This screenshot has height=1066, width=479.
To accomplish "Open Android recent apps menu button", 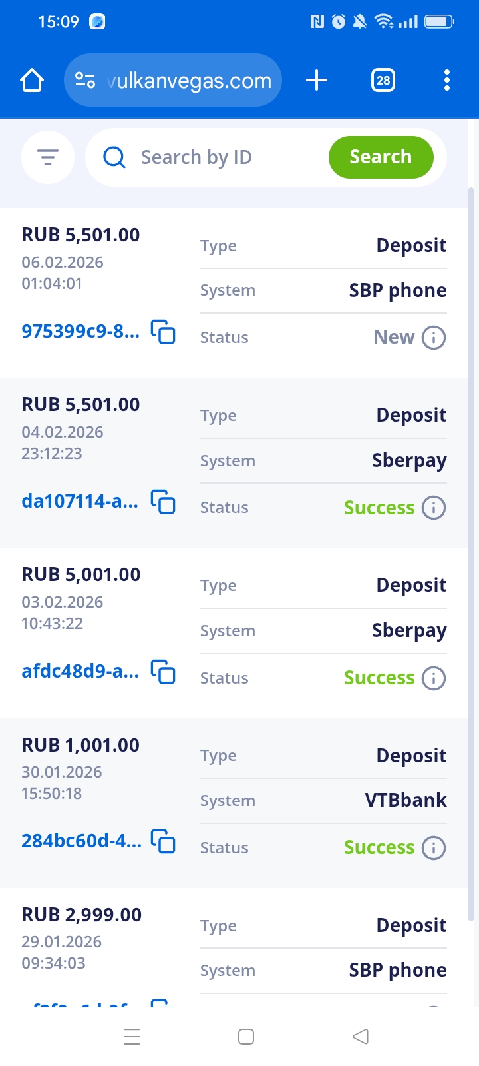I will (x=132, y=1037).
